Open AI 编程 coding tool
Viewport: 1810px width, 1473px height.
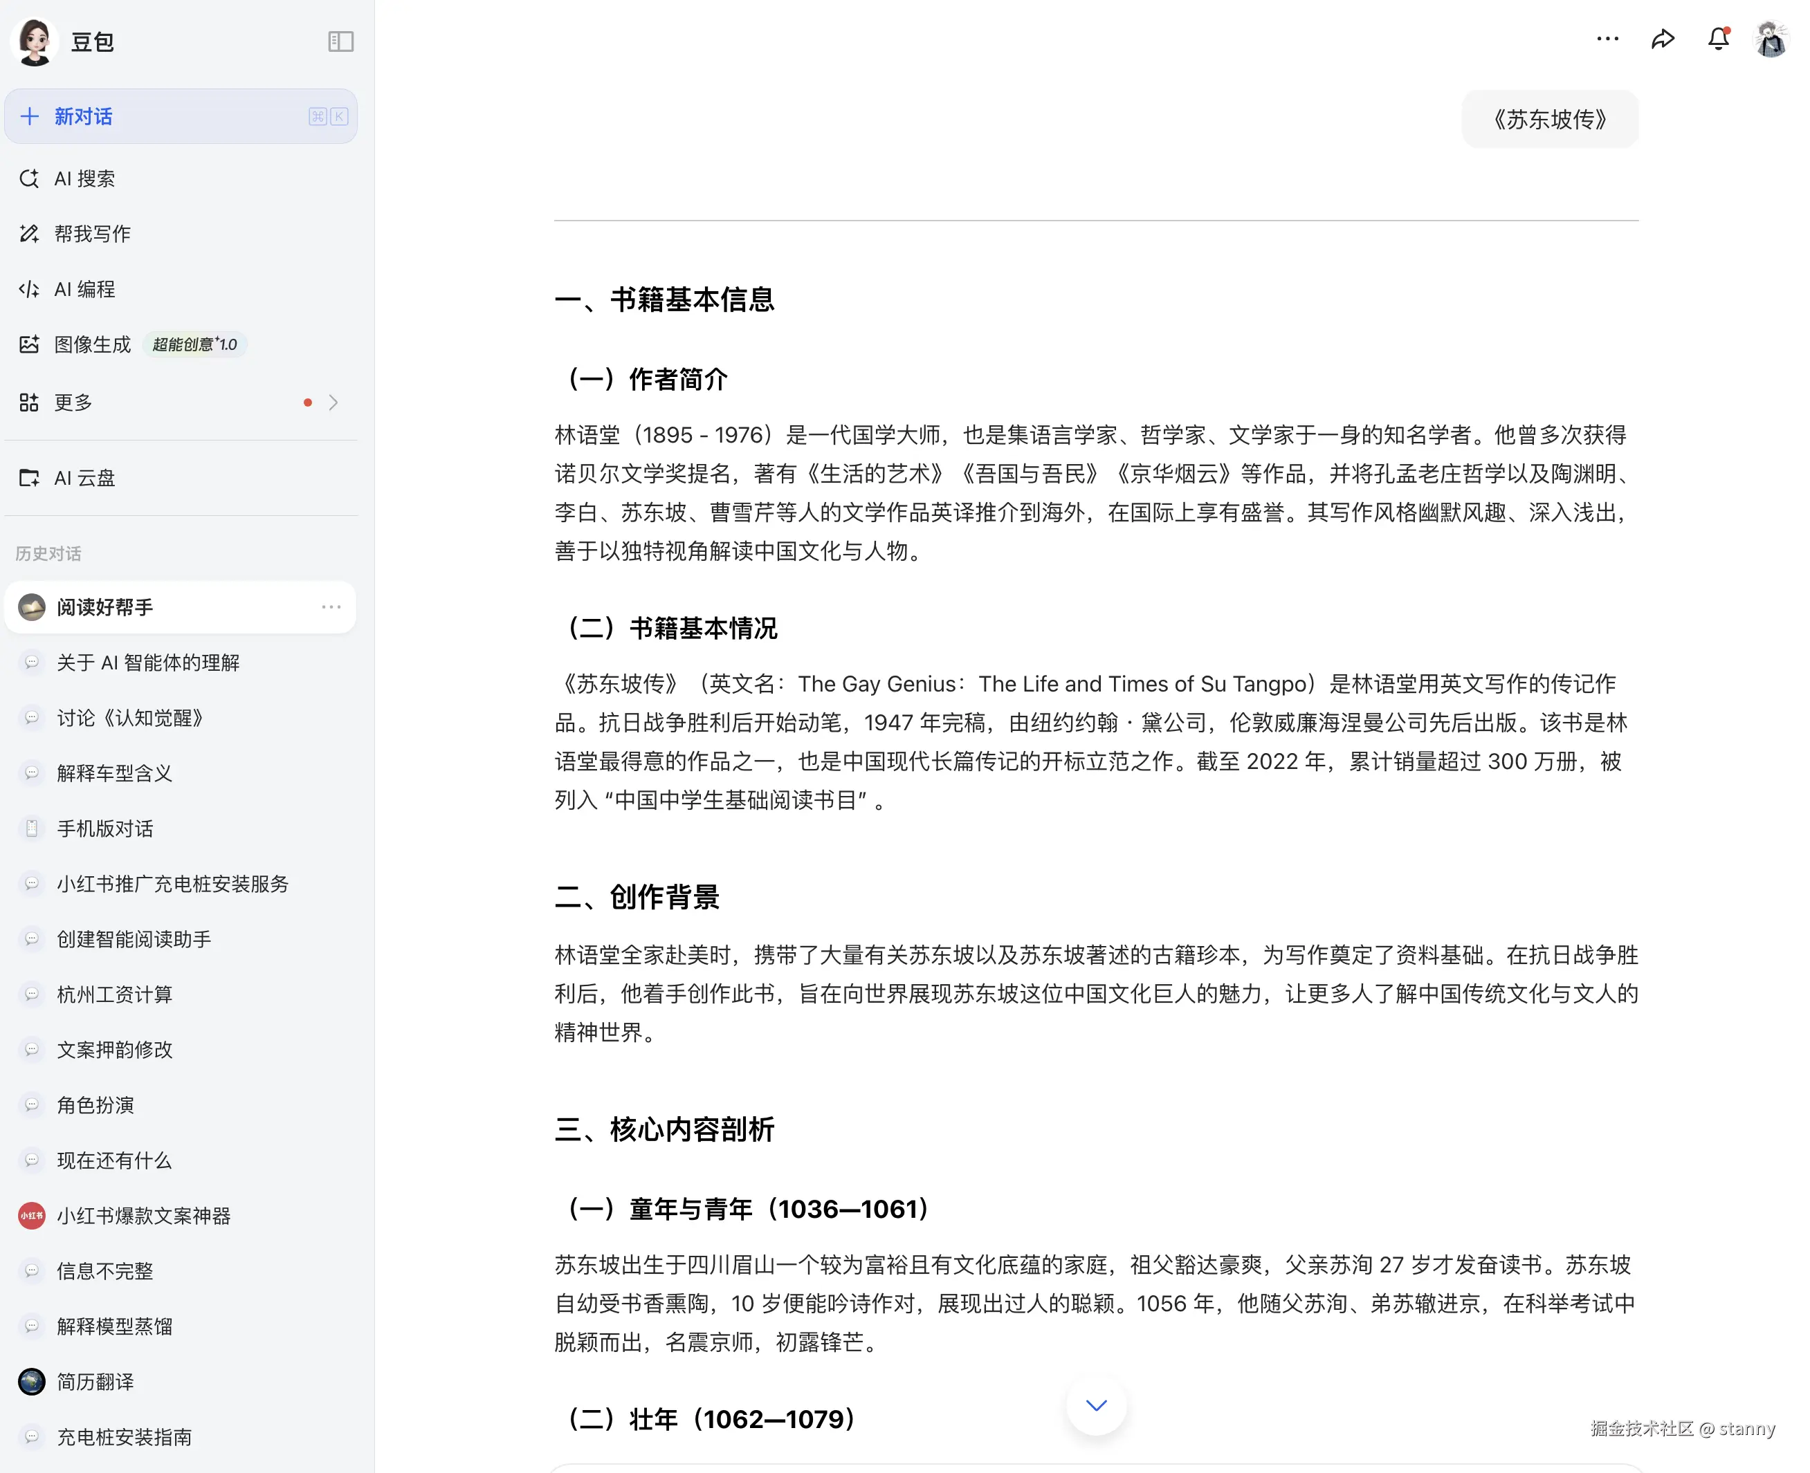84,289
